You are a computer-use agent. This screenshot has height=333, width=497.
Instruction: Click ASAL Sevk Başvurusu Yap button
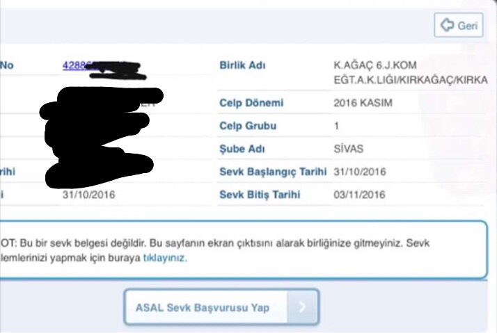click(x=221, y=307)
